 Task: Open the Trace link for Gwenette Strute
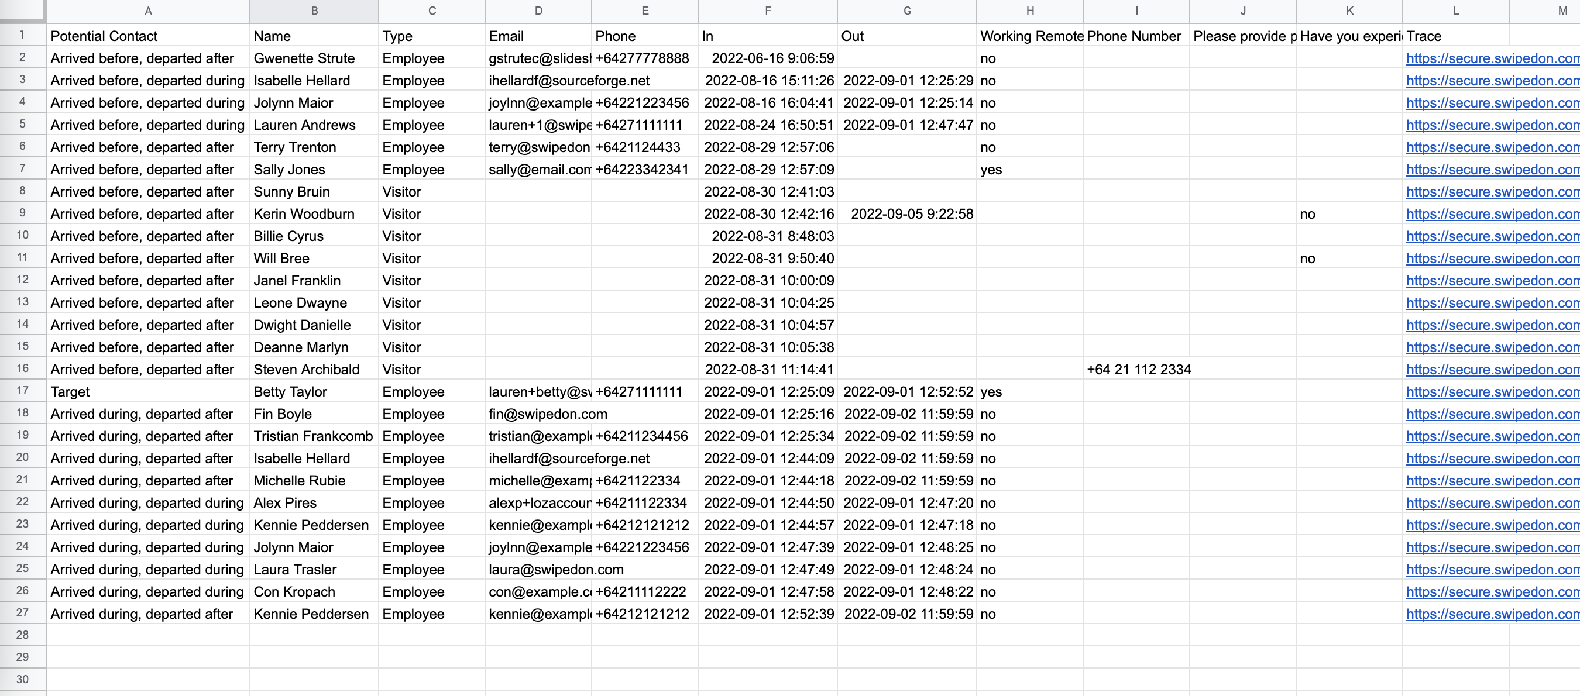pos(1492,58)
